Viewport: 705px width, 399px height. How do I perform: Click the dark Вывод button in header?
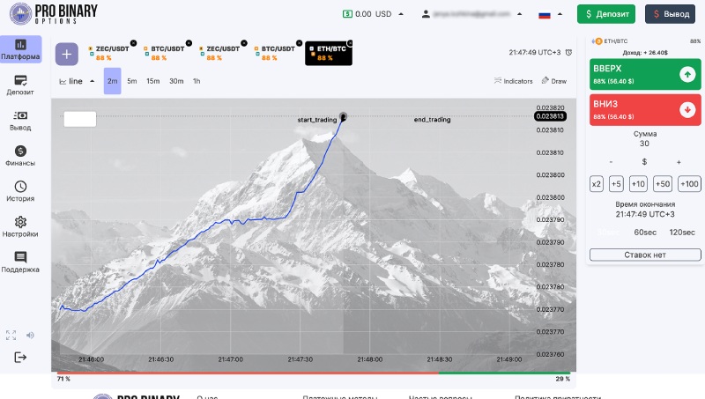[670, 14]
